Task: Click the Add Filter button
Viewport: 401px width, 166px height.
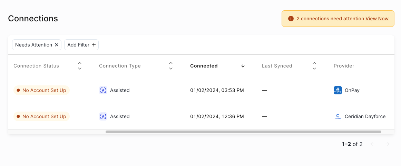Action: tap(81, 45)
